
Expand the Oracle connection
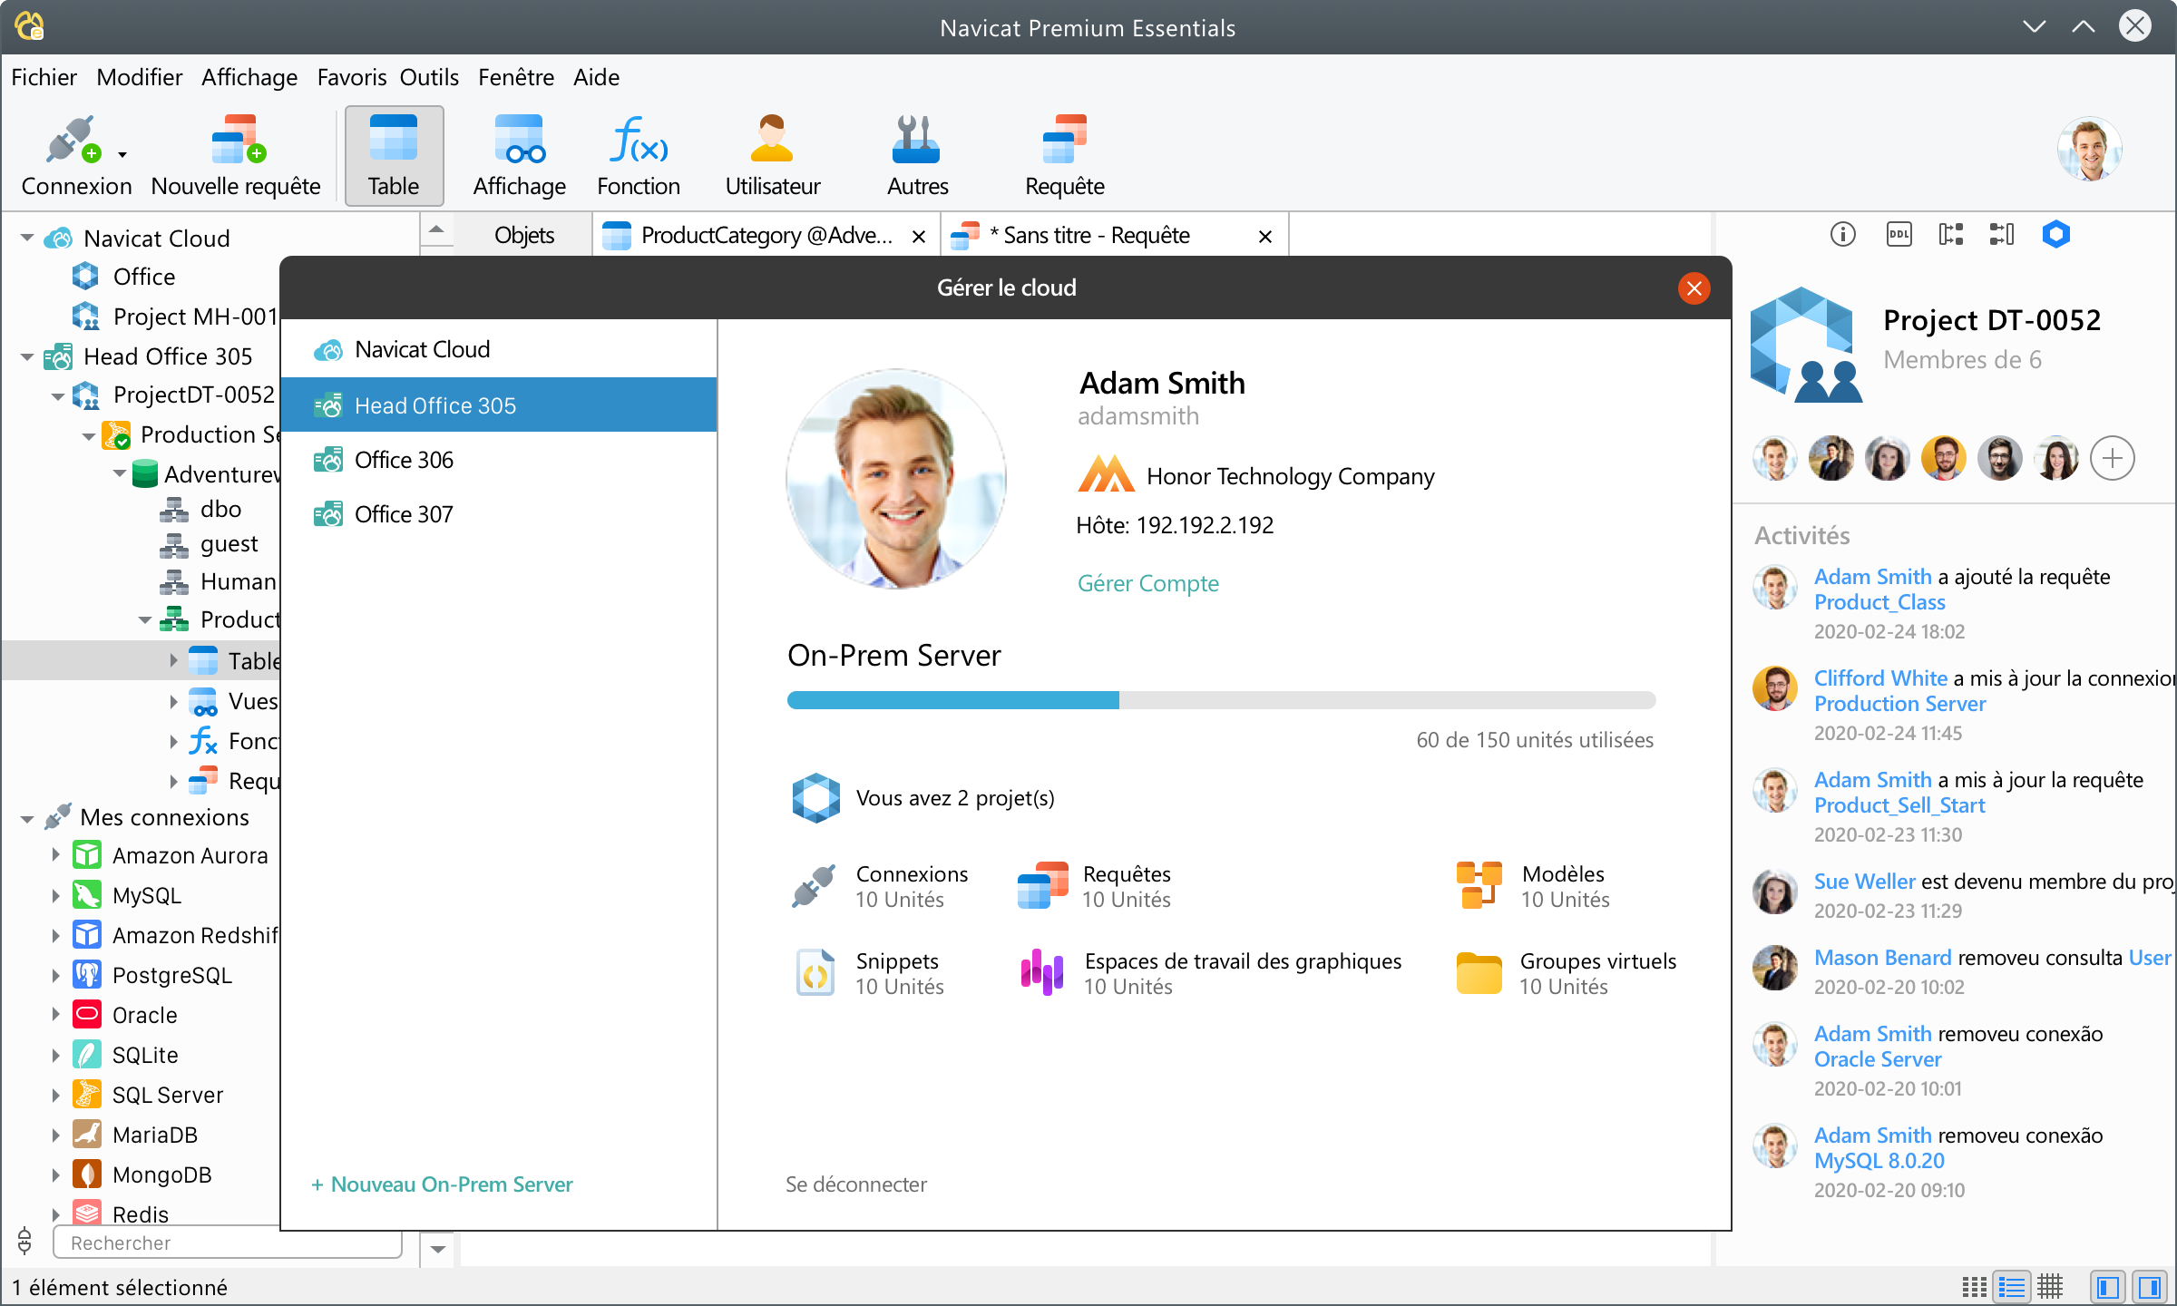click(x=55, y=1015)
